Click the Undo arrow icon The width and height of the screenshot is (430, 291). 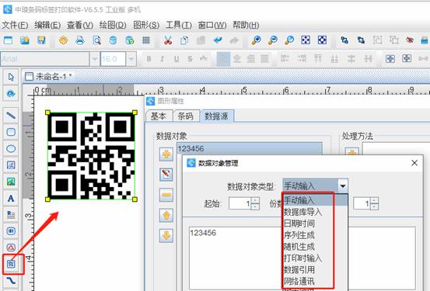pos(218,40)
